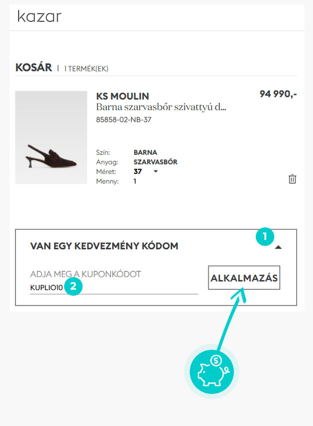Click the teal number 2 badge
Viewport: 313px width, 426px height.
coord(73,287)
